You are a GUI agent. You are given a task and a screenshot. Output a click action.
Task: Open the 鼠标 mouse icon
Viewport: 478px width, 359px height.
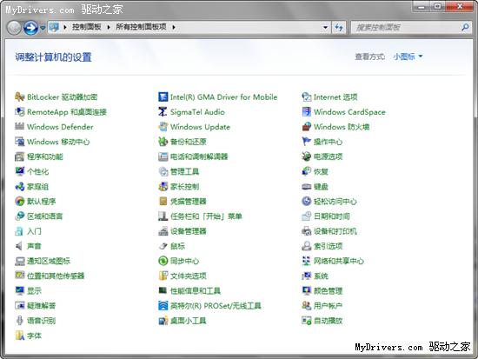[x=163, y=246]
